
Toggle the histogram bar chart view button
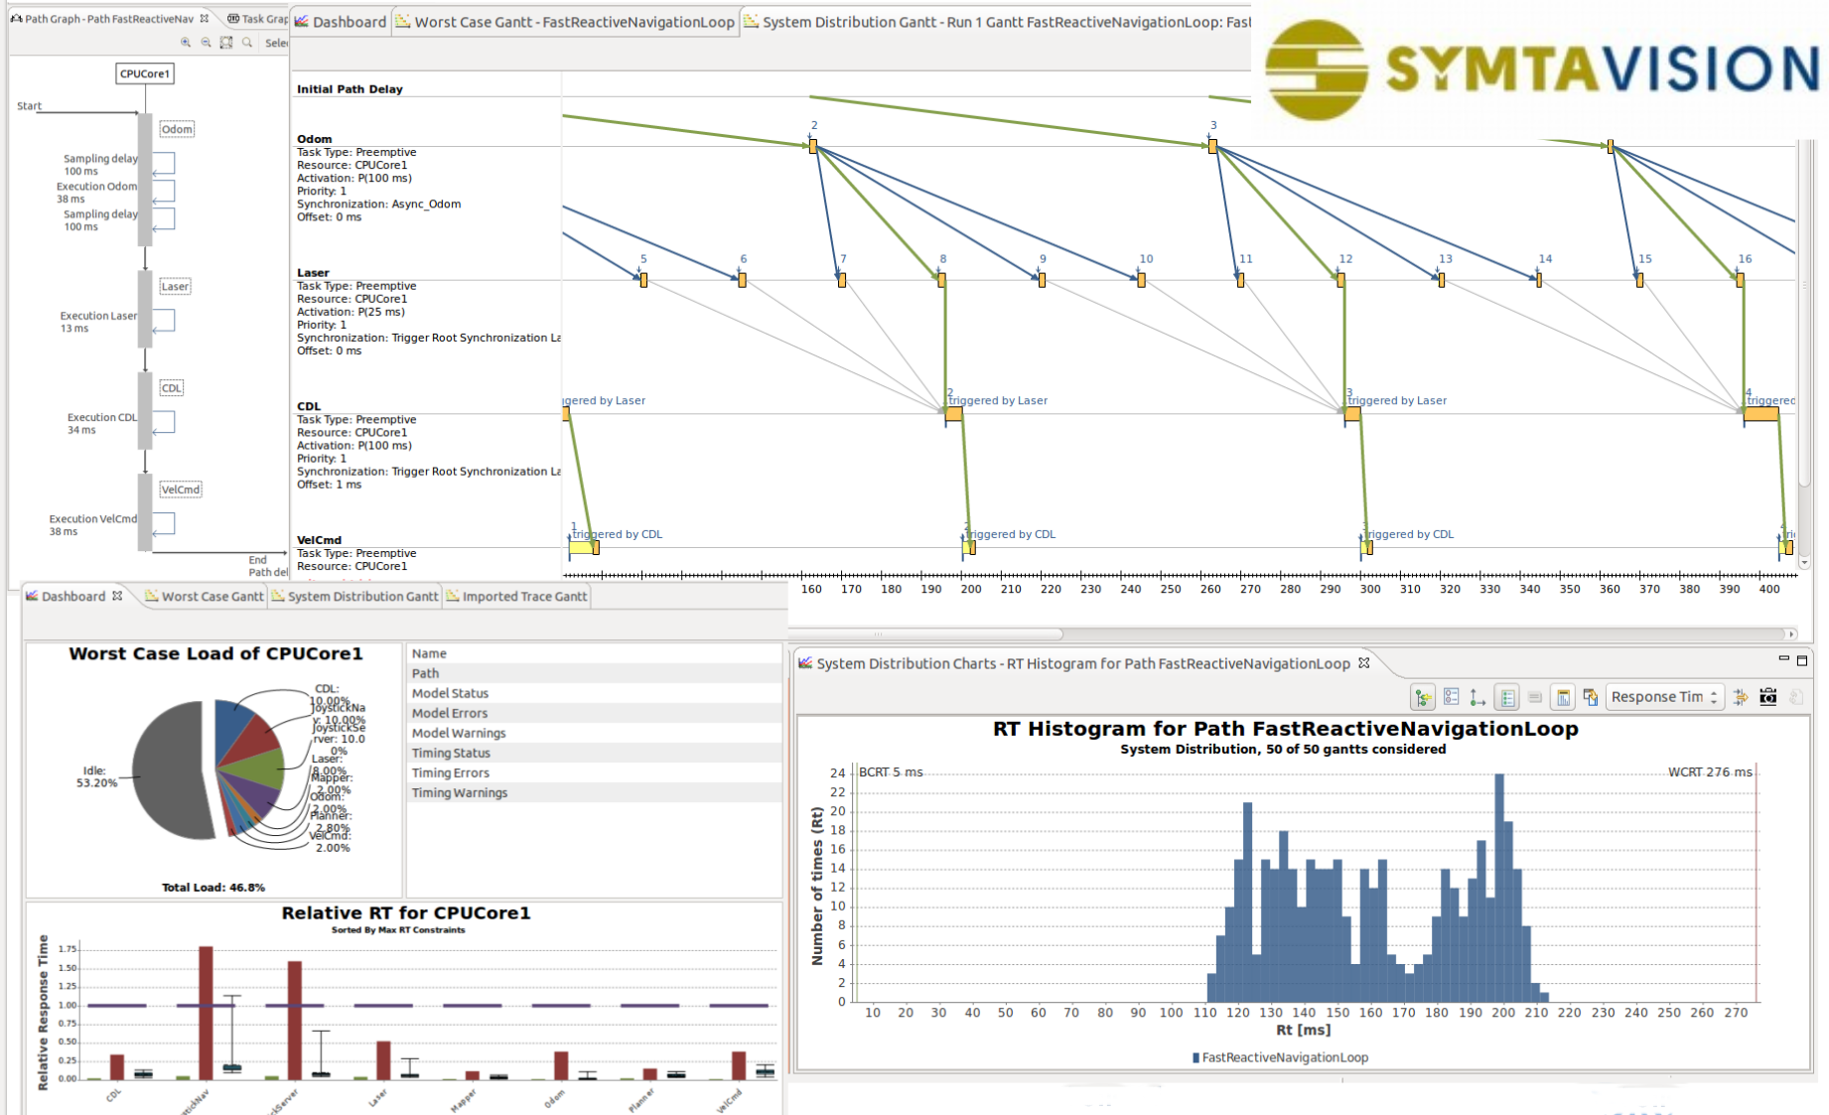tap(1563, 697)
